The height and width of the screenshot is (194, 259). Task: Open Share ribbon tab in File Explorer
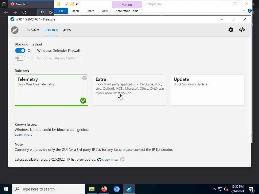coord(90,11)
